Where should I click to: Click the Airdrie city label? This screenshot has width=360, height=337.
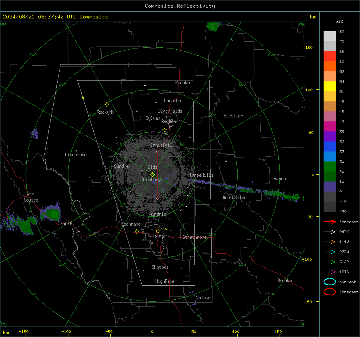tap(158, 214)
